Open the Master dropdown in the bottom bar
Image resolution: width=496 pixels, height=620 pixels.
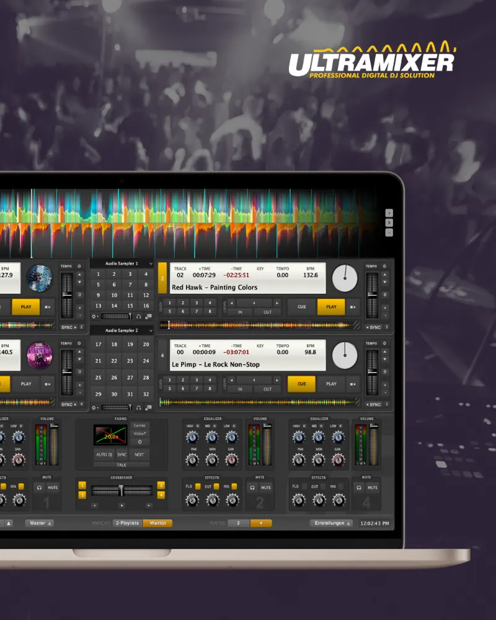[x=40, y=523]
